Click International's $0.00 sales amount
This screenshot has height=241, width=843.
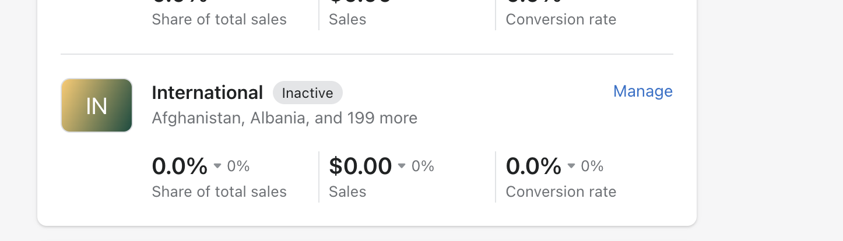360,166
